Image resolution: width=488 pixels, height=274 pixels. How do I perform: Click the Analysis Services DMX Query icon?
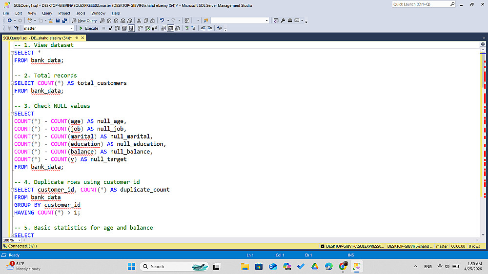(x=116, y=20)
